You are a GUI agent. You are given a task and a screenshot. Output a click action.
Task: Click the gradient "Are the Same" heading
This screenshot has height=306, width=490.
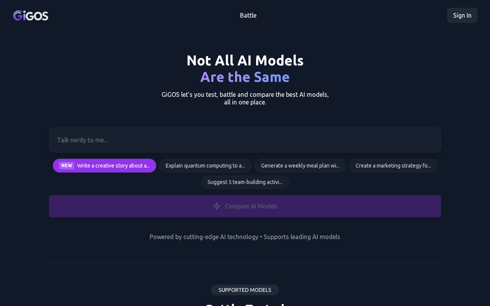(x=245, y=77)
